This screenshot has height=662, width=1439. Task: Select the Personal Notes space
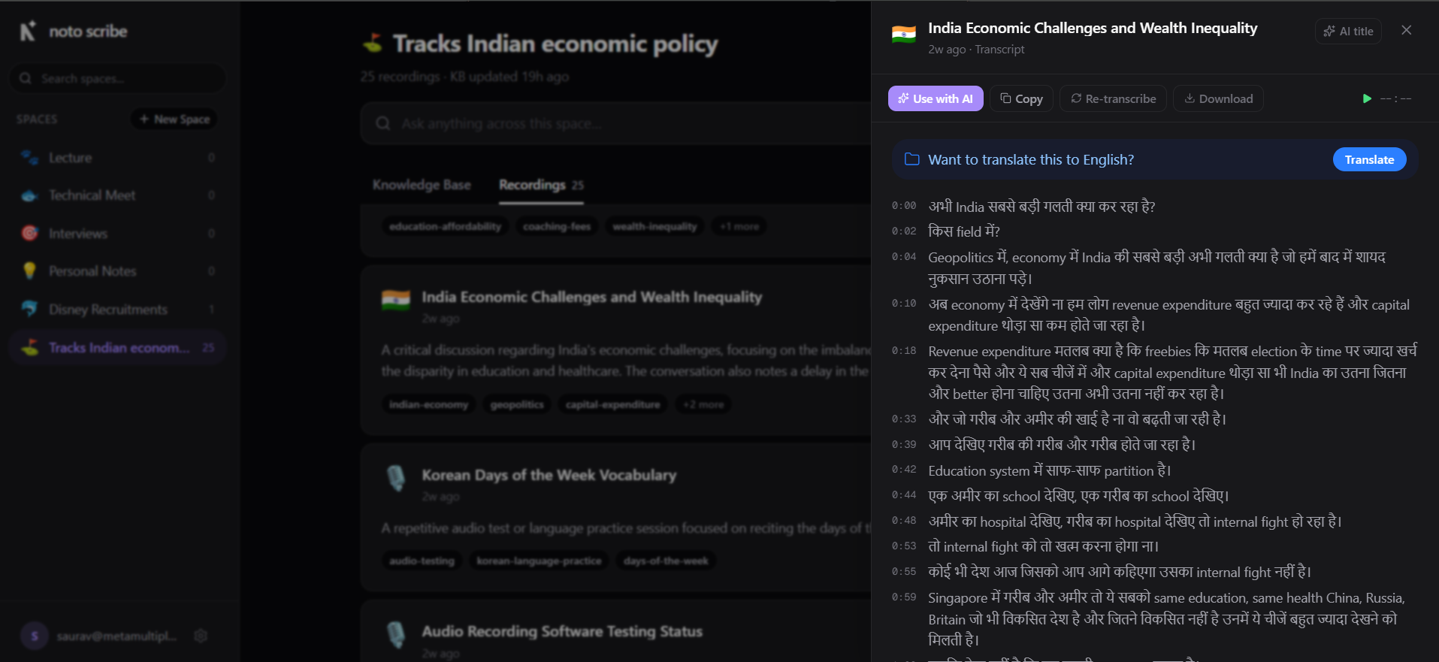pyautogui.click(x=117, y=271)
